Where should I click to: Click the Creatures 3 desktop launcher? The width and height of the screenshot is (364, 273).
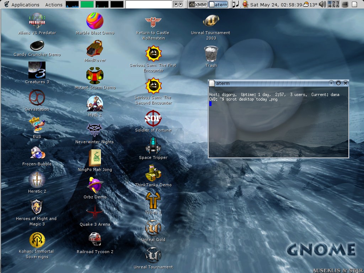pos(37,70)
